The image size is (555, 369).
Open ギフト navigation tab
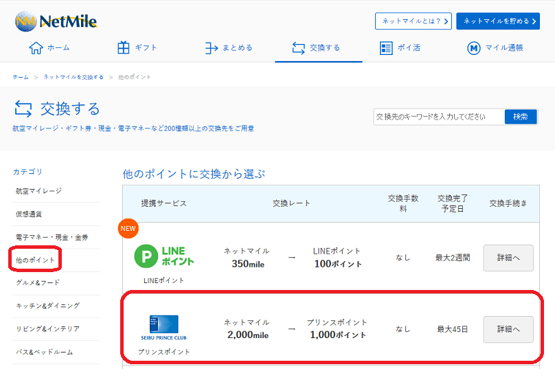137,48
